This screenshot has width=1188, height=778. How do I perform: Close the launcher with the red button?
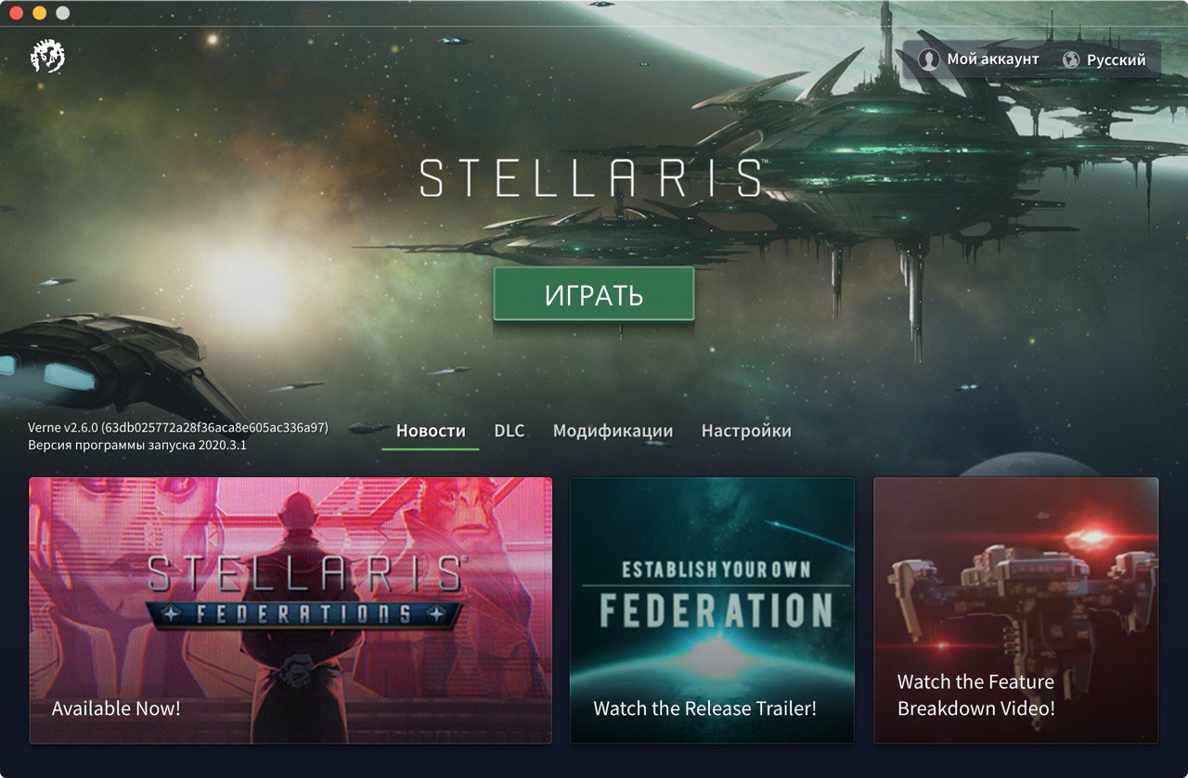[x=16, y=13]
